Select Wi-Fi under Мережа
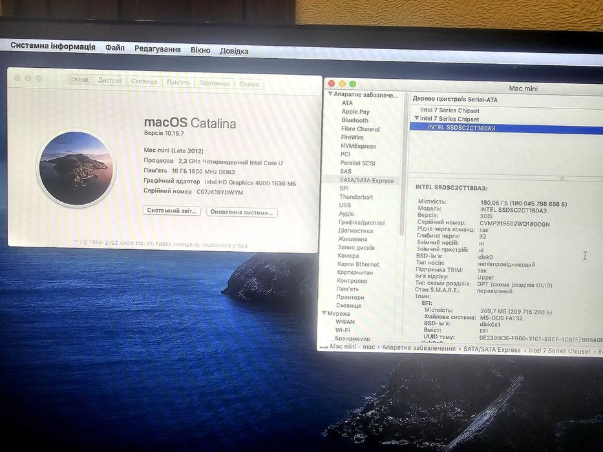 coord(343,330)
